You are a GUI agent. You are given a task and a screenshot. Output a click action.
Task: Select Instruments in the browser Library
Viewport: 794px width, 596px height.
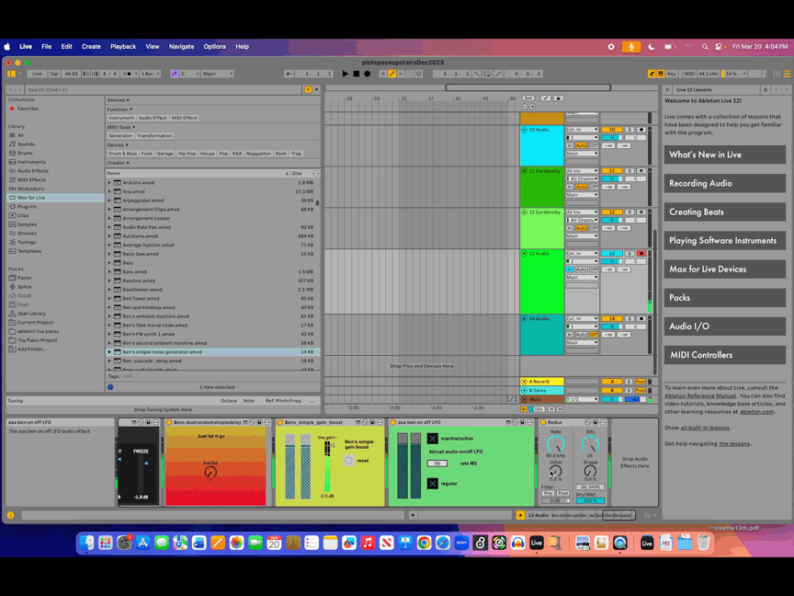(x=31, y=162)
